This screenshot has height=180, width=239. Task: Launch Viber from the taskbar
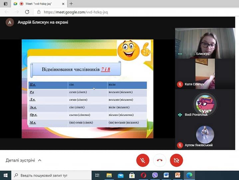[x=155, y=175]
